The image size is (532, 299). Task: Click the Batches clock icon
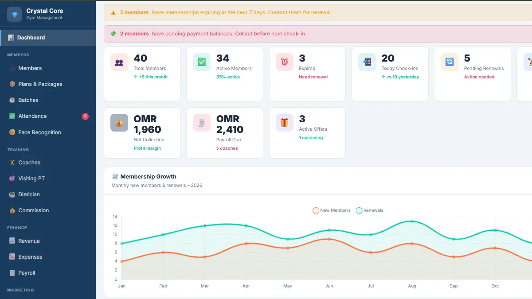tap(12, 100)
